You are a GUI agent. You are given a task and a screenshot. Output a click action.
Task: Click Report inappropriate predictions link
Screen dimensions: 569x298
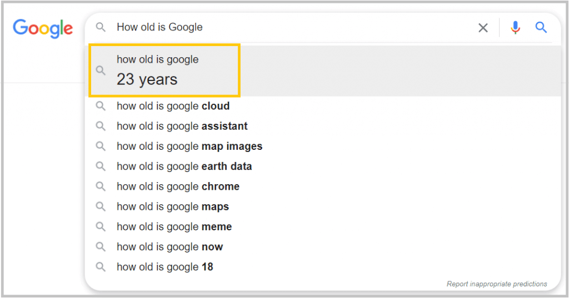coord(497,284)
